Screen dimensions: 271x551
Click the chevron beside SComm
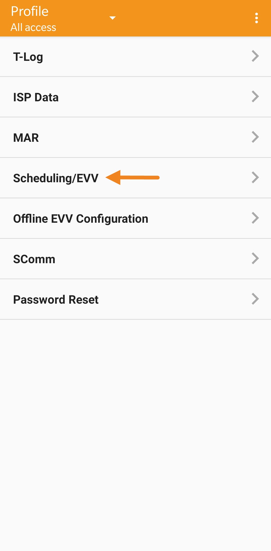tap(255, 258)
